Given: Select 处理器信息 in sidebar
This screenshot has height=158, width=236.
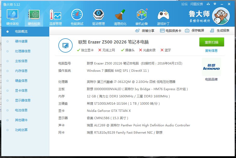Looking at the screenshot, I should pyautogui.click(x=25, y=51).
